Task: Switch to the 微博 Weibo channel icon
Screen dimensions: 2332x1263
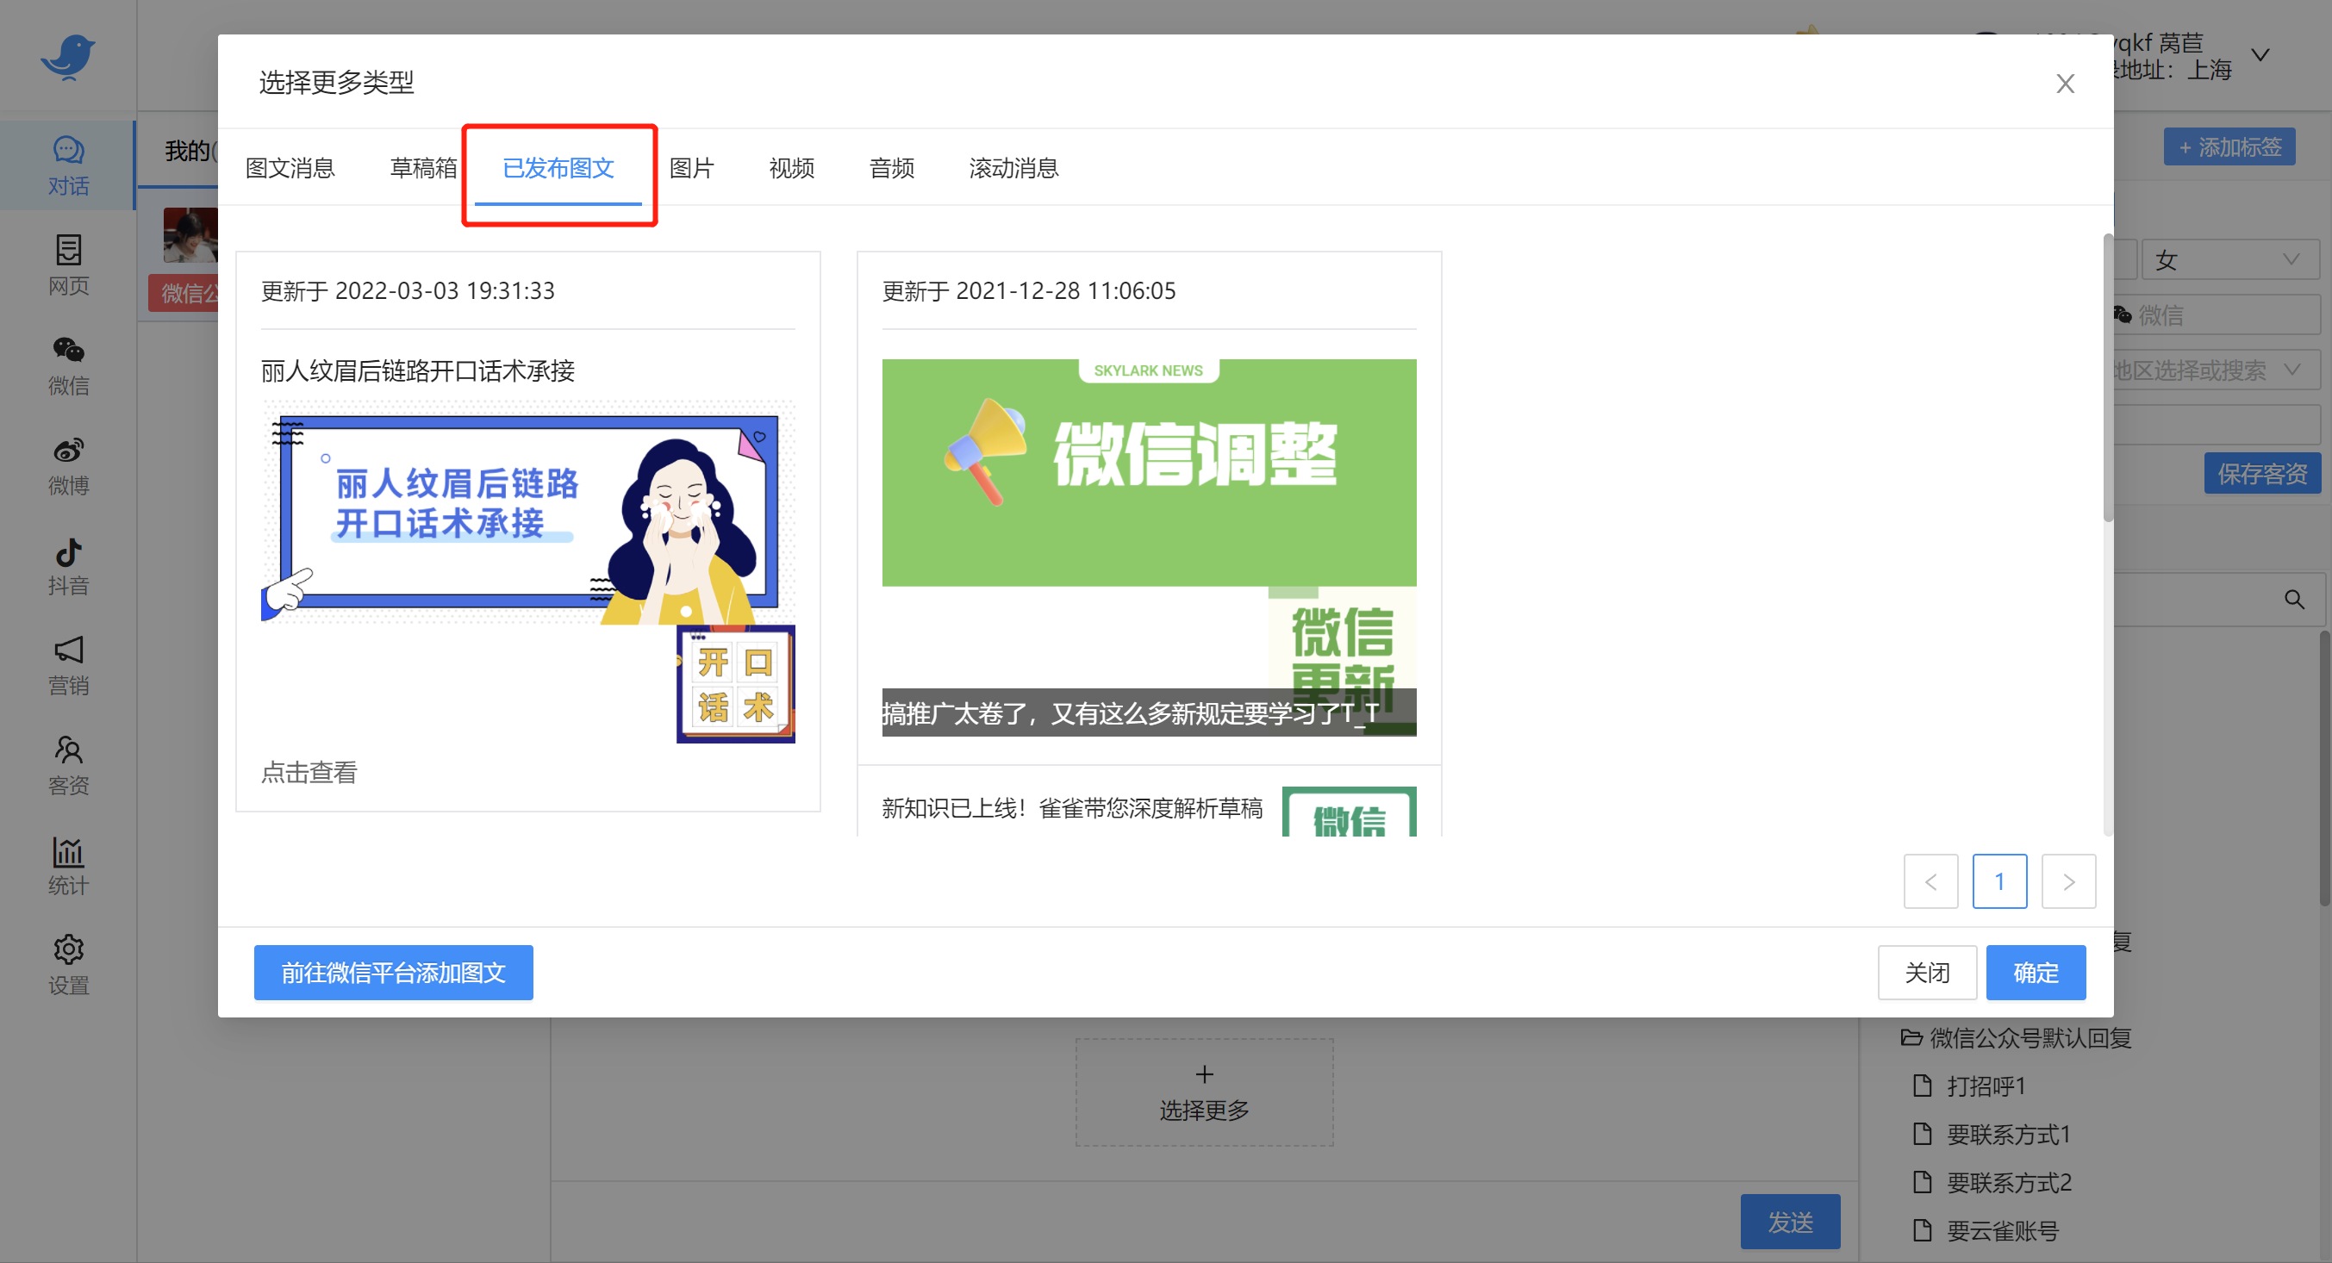Action: [x=68, y=465]
